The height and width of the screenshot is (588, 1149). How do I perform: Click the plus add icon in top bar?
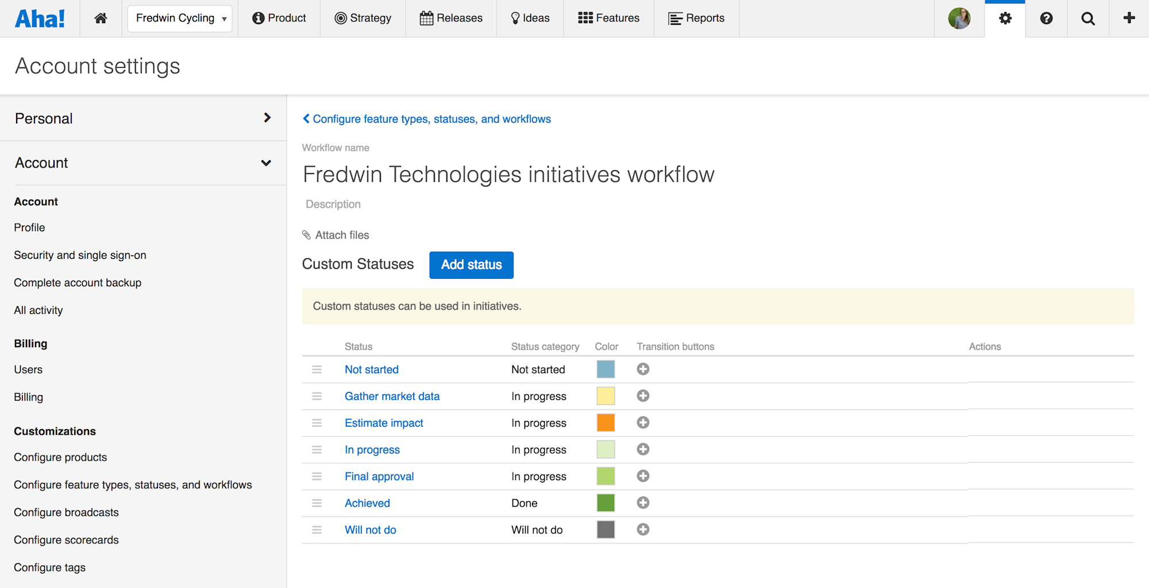(1129, 18)
